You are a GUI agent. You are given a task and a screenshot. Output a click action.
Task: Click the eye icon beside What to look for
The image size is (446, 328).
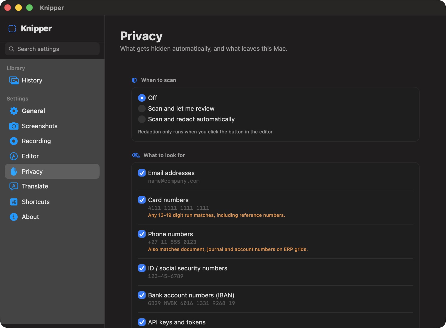click(x=136, y=155)
